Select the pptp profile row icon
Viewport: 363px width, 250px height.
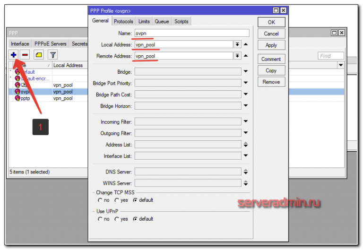click(17, 98)
